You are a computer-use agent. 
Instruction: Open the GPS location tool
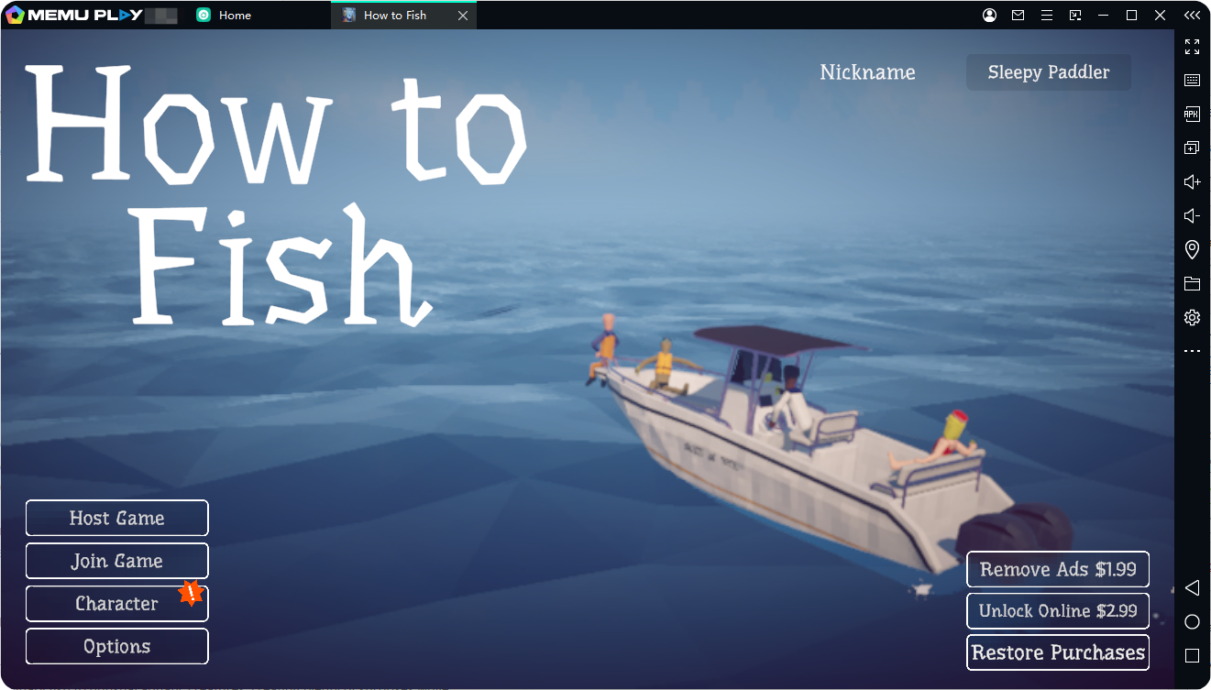coord(1192,249)
